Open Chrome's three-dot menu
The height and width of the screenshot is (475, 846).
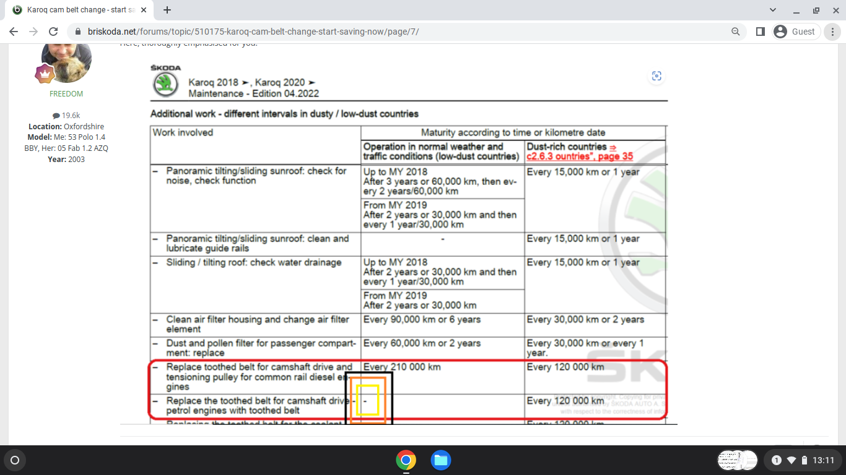[833, 31]
